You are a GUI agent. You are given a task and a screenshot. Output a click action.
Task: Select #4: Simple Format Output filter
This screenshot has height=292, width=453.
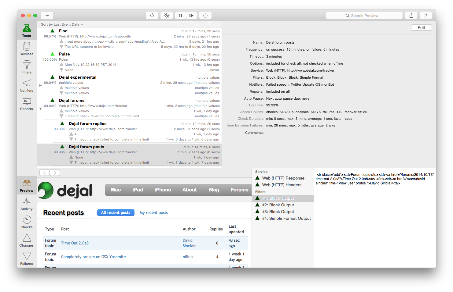283,218
